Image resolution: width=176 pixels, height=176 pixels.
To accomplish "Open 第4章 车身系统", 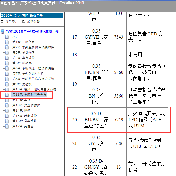I will click(x=23, y=58).
